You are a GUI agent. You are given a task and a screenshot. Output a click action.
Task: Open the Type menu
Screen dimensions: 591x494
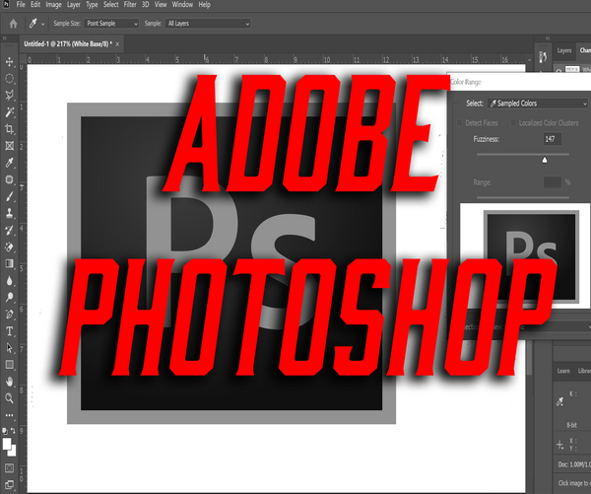tap(92, 5)
